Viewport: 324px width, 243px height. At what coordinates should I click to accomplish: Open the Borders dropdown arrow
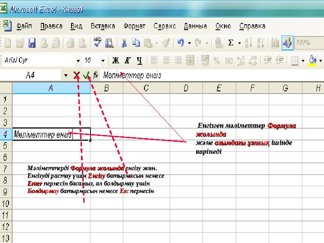[303, 61]
